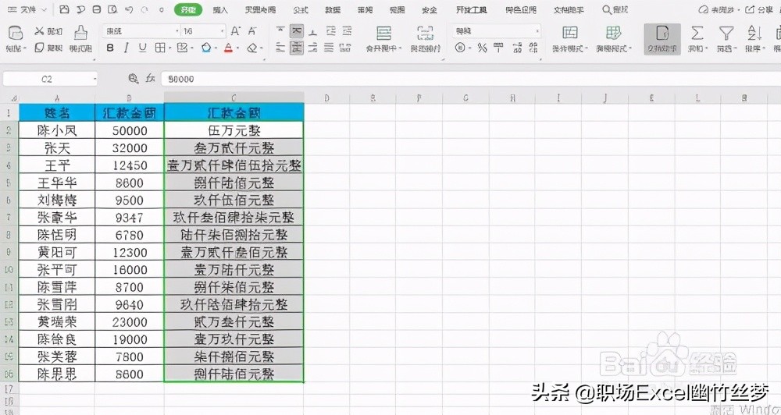Toggle align left

point(280,48)
